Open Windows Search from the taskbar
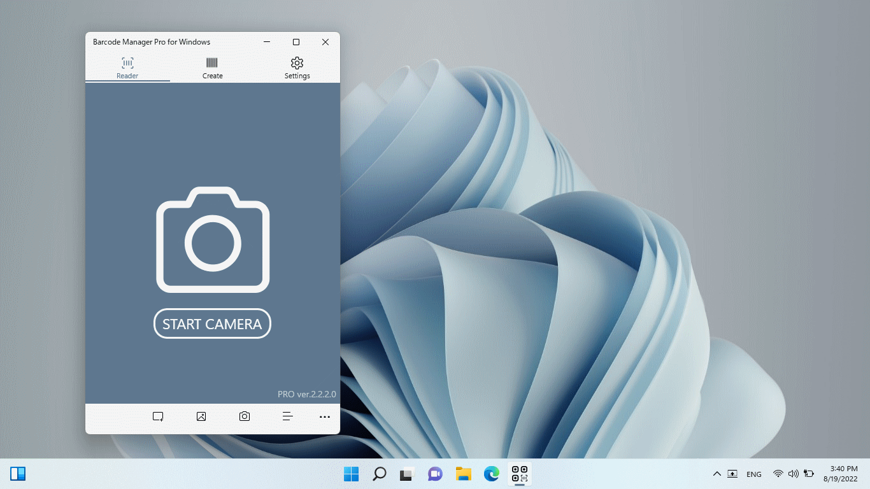 pos(379,474)
